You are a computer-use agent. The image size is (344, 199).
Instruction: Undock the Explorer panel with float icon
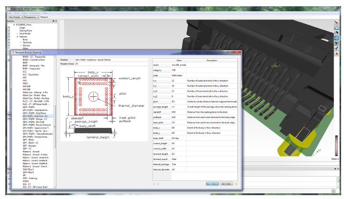click(x=53, y=21)
